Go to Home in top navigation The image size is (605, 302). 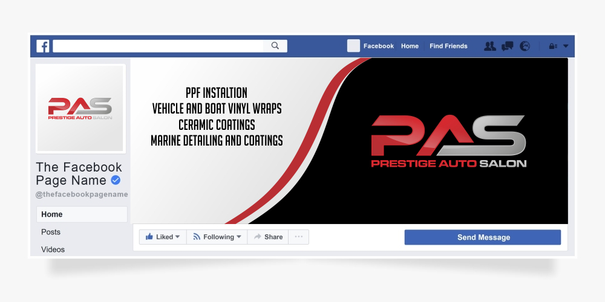coord(410,46)
